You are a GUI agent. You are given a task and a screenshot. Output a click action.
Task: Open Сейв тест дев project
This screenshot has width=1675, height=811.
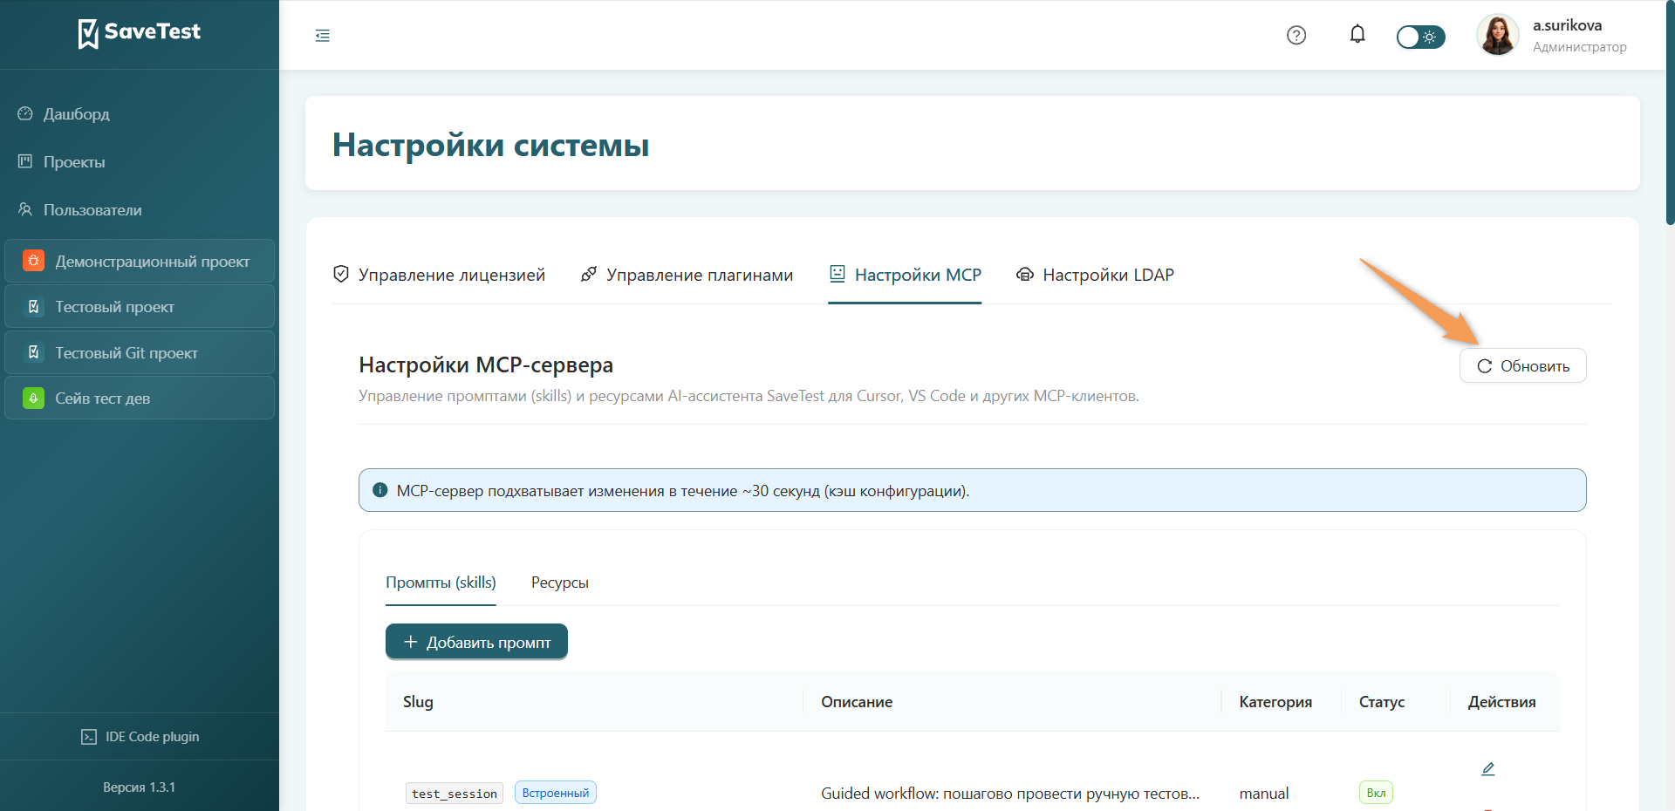coord(140,399)
